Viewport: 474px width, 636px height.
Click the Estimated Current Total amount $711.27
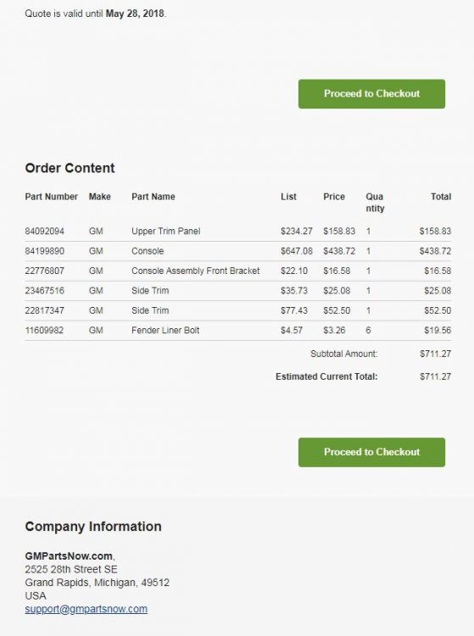436,377
